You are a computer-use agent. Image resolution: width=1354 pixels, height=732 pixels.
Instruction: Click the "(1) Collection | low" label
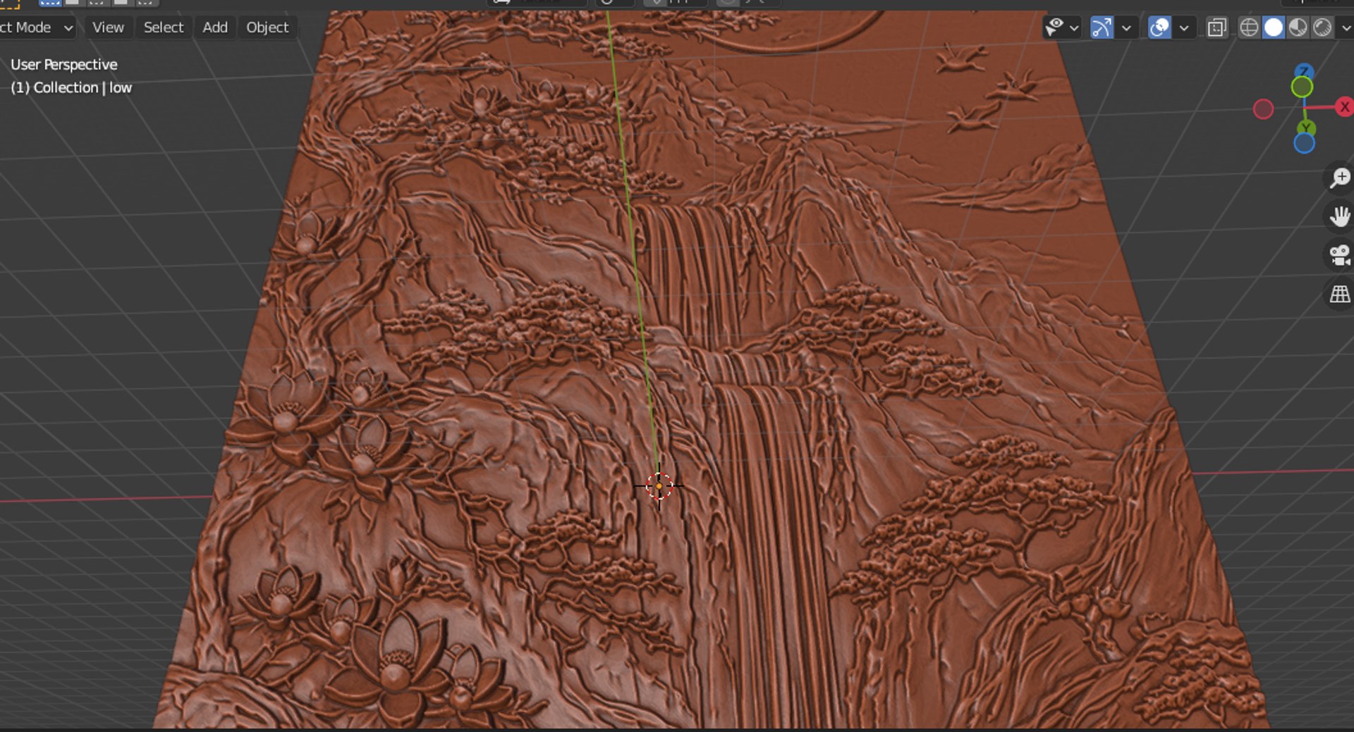click(71, 88)
